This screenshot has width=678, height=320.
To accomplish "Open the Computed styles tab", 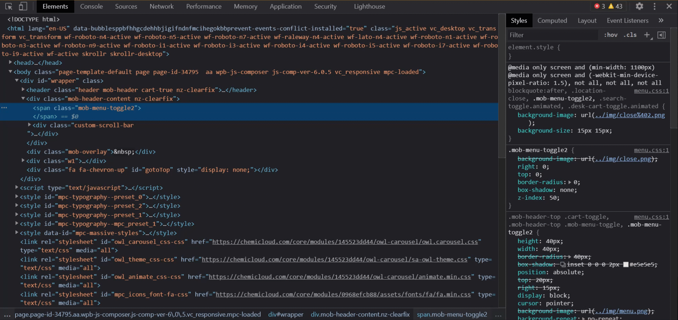I will click(552, 21).
